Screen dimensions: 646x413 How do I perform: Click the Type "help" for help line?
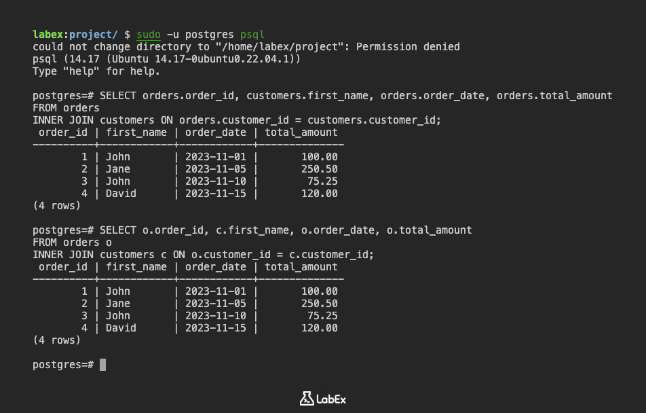point(96,71)
